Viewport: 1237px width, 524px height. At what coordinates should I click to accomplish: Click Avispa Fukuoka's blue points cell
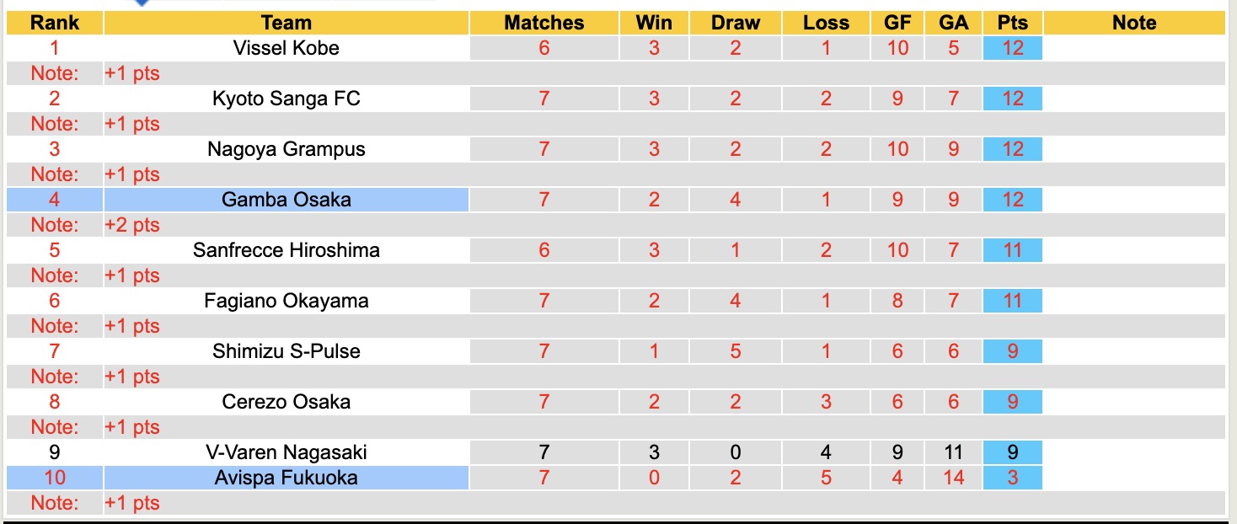(1013, 478)
